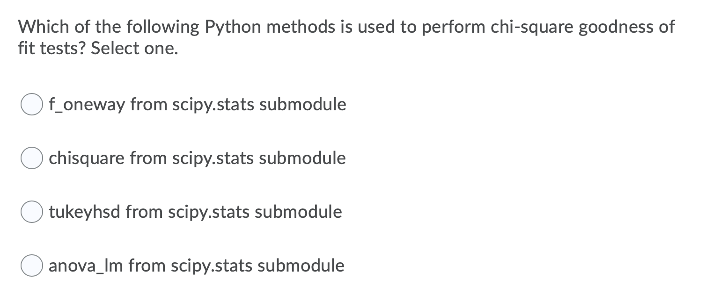This screenshot has width=705, height=301.
Task: Click the radio button beside chisquare answer
Action: point(31,158)
